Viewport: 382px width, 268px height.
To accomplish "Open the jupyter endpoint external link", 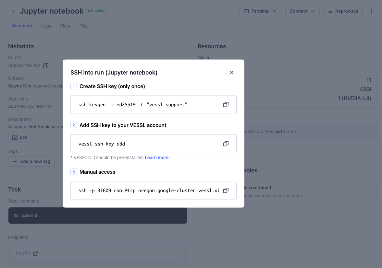I will click(x=36, y=253).
